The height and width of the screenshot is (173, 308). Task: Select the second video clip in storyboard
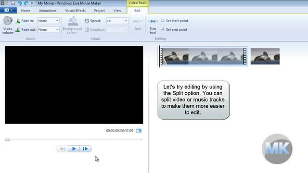tap(265, 56)
